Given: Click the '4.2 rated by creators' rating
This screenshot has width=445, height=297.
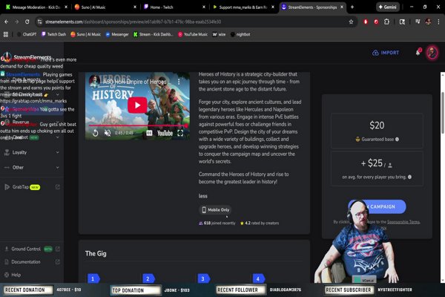Looking at the screenshot, I should tap(260, 223).
